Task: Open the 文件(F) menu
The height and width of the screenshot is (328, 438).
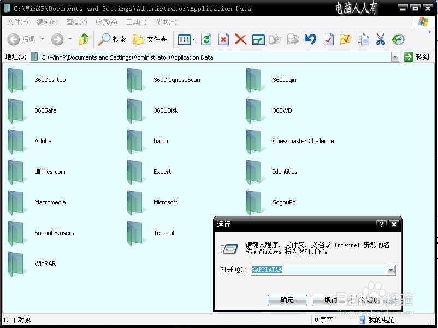Action: point(17,22)
